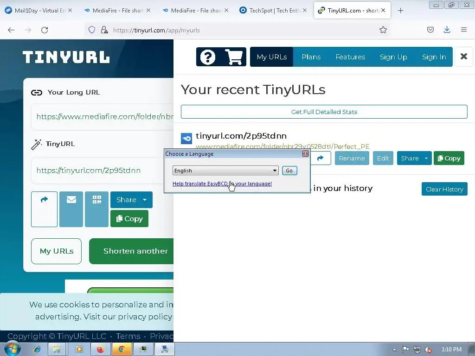The height and width of the screenshot is (356, 475).
Task: Launch Internet Explorer from the taskbar
Action: tap(37, 350)
